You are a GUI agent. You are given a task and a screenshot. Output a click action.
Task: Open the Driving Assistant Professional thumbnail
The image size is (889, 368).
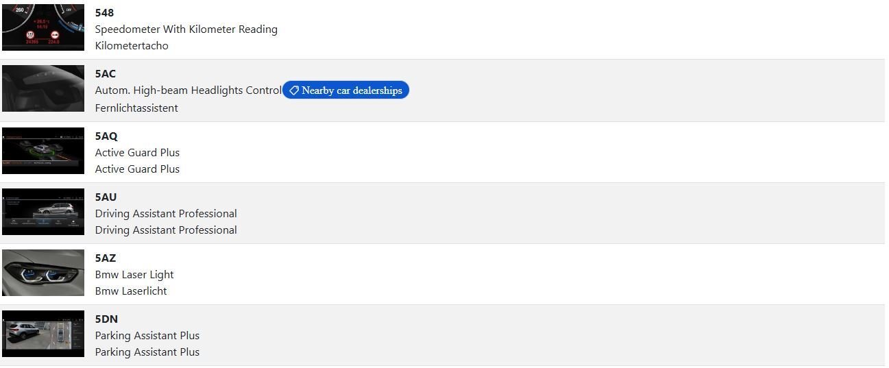pyautogui.click(x=43, y=212)
